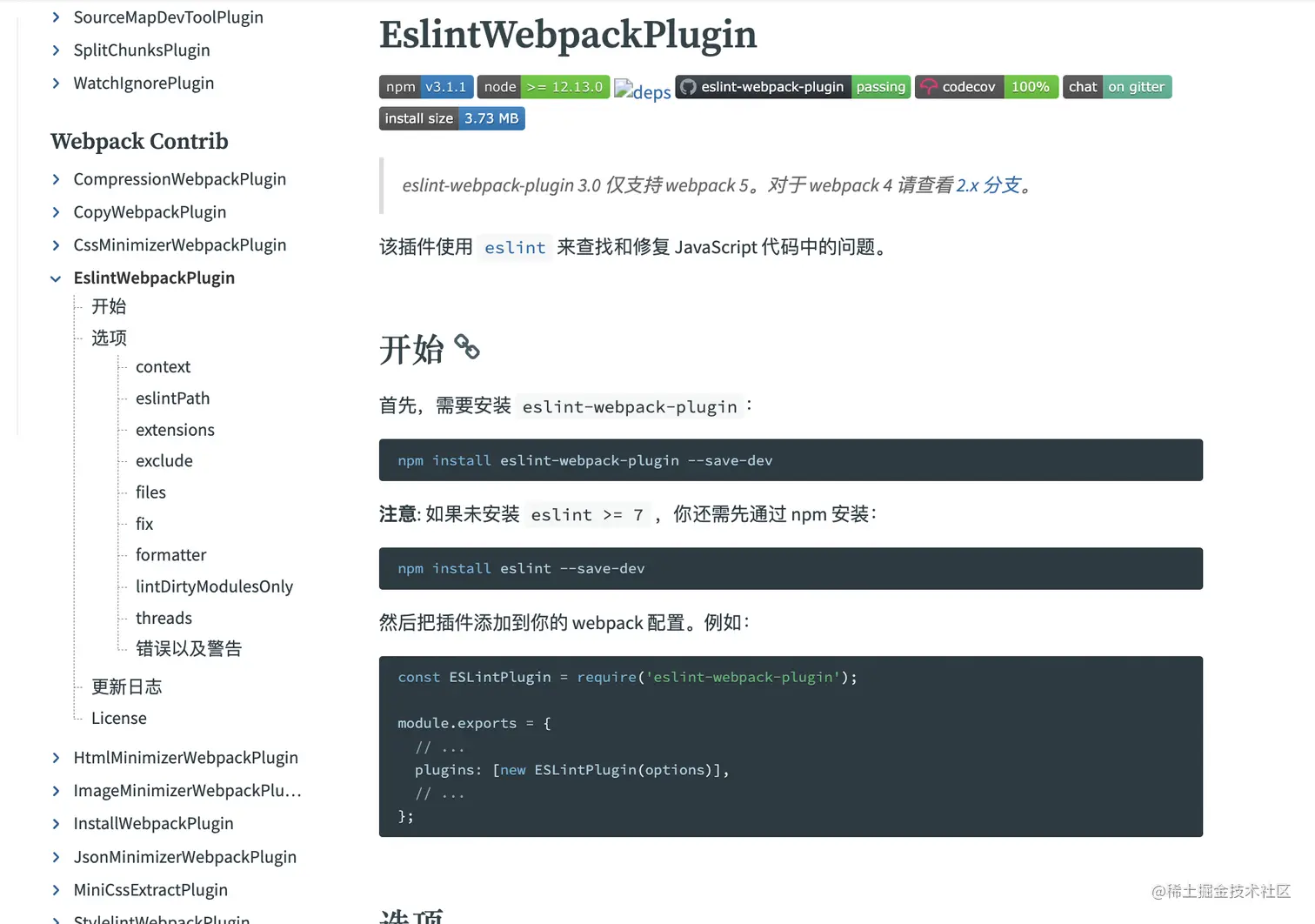Screen dimensions: 1315x924
Task: Click the EslintWebpackPlugin page title
Action: click(x=568, y=35)
